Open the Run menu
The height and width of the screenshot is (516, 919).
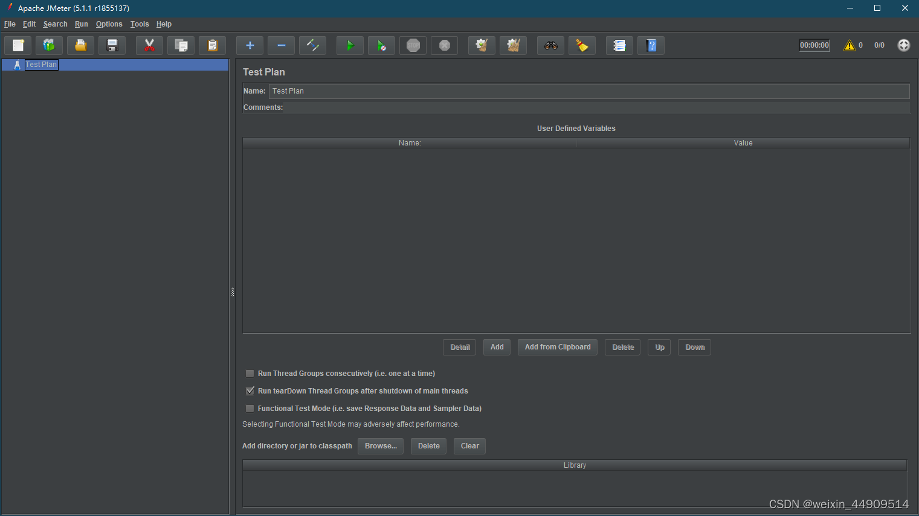[x=82, y=24]
